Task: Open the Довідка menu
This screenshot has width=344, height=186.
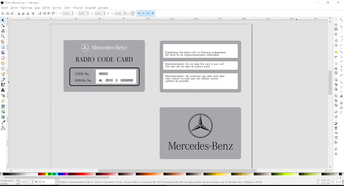Action: click(x=103, y=8)
